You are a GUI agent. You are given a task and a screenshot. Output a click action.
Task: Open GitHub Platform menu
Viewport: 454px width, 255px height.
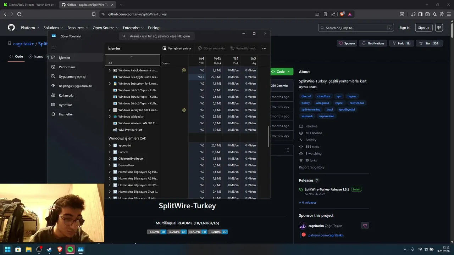coord(30,28)
